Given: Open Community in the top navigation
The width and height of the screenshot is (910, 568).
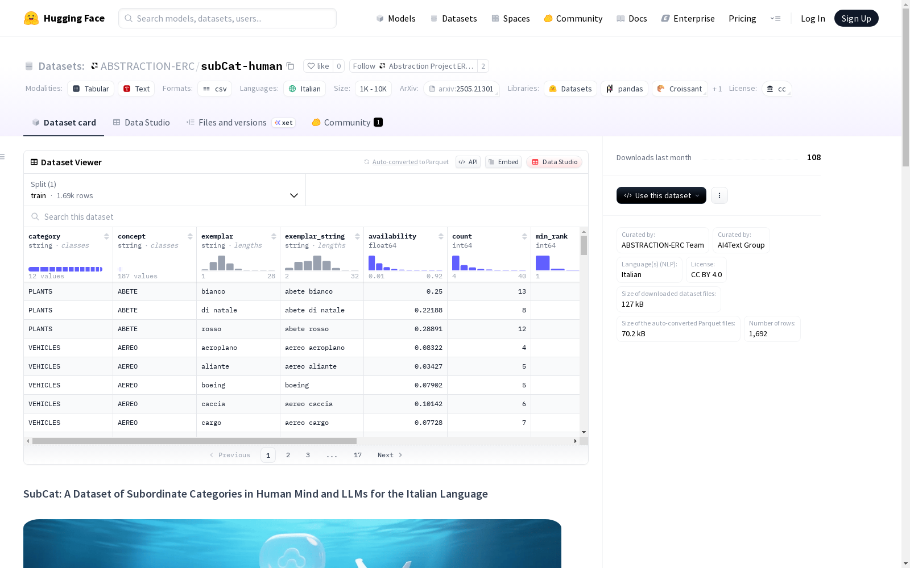Looking at the screenshot, I should [573, 18].
